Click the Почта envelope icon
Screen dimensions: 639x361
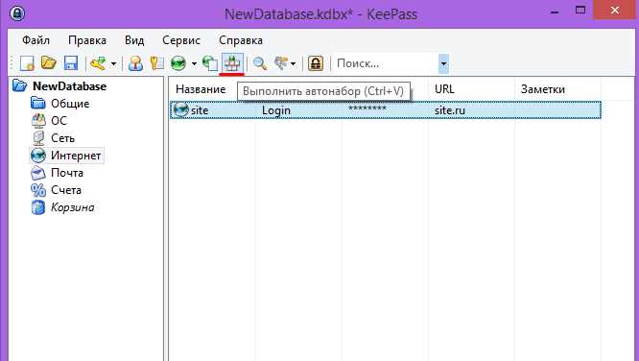[x=38, y=173]
